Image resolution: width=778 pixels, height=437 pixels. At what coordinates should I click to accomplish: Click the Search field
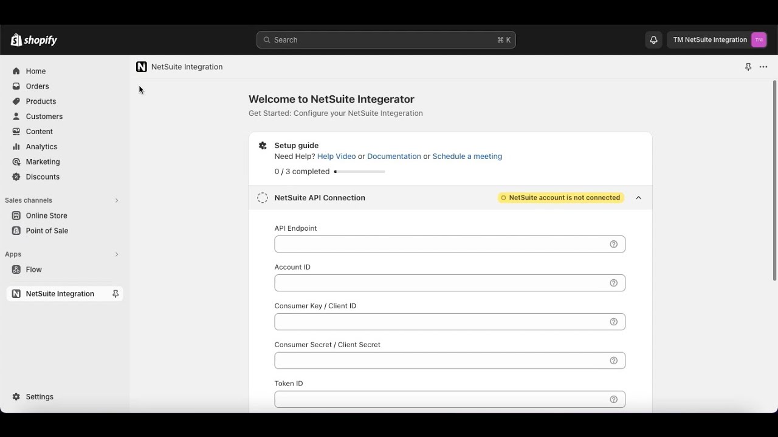pyautogui.click(x=386, y=40)
